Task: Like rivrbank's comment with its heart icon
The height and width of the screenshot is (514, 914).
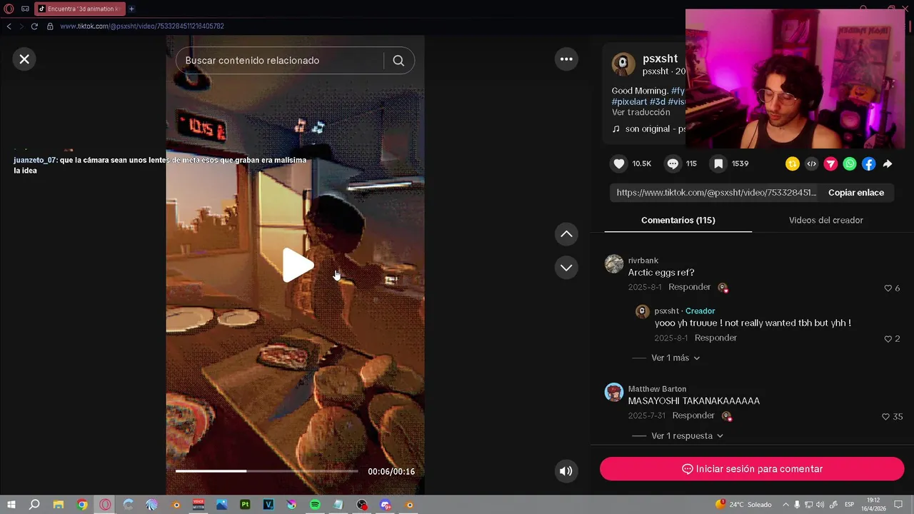Action: [x=888, y=288]
